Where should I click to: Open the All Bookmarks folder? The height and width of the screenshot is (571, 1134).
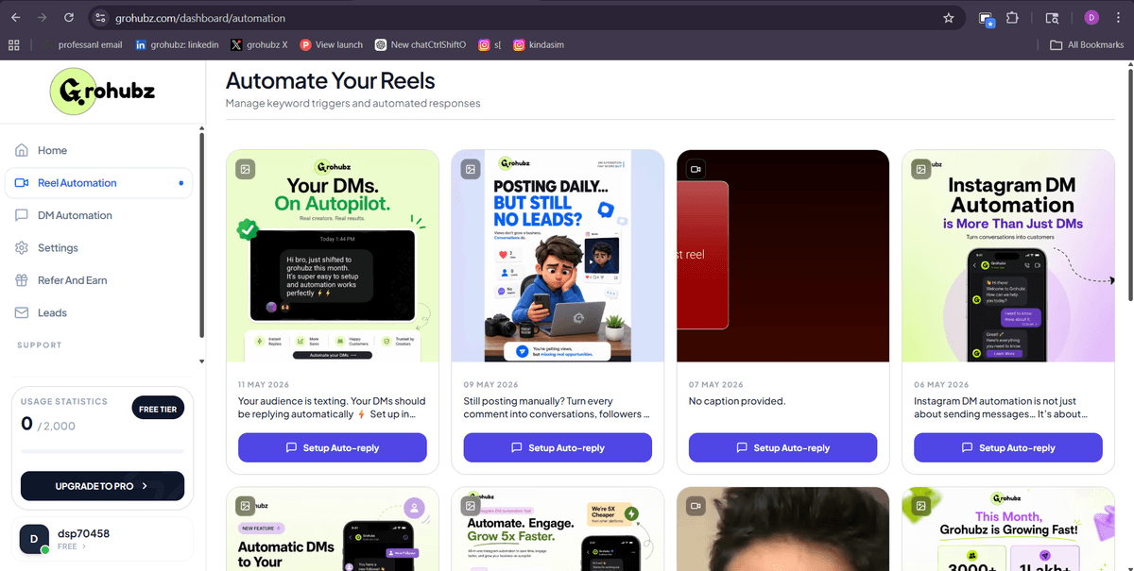(1087, 44)
